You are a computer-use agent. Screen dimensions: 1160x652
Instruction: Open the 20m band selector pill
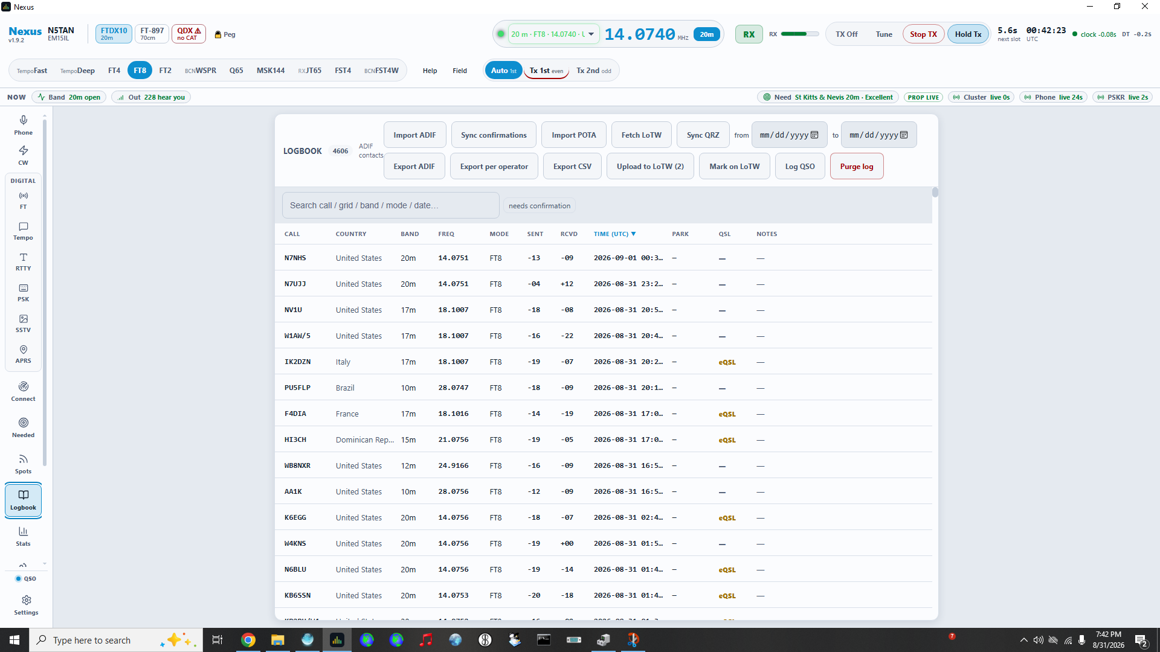click(x=706, y=34)
